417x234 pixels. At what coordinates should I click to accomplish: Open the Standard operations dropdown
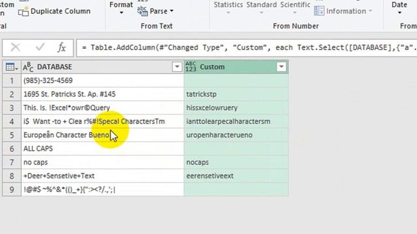point(261,7)
